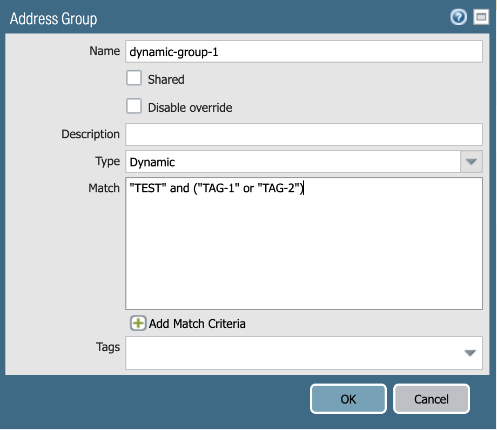Click into the empty Description field
This screenshot has width=497, height=430.
(x=304, y=135)
